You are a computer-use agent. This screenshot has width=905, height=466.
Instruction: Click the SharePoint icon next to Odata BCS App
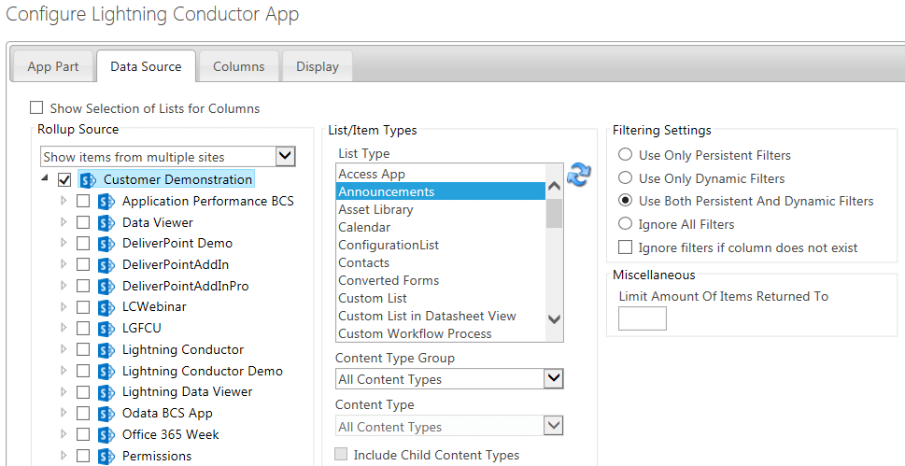(x=106, y=414)
